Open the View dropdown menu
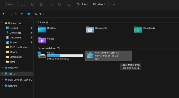Screen dimensions: 179x98 tap(99, 4)
